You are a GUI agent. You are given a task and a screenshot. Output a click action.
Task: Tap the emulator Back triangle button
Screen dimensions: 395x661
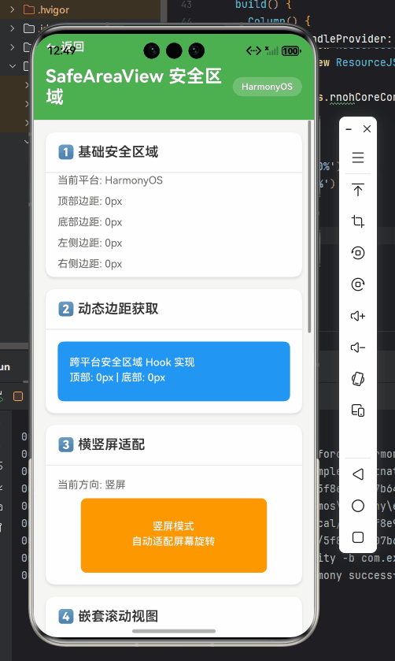tap(358, 474)
